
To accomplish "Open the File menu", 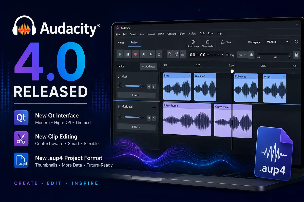I will [x=118, y=34].
